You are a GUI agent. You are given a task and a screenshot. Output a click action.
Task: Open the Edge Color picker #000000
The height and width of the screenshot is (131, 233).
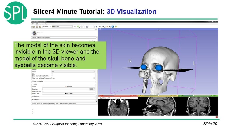point(68,93)
